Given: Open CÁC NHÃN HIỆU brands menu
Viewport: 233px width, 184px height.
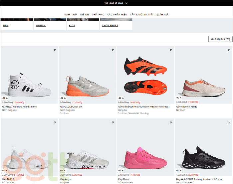Looking at the screenshot, I should tap(117, 15).
